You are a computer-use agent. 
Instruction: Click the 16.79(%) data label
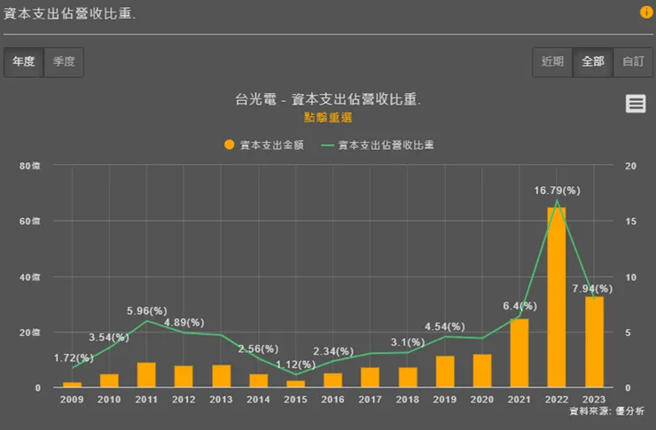click(x=557, y=191)
